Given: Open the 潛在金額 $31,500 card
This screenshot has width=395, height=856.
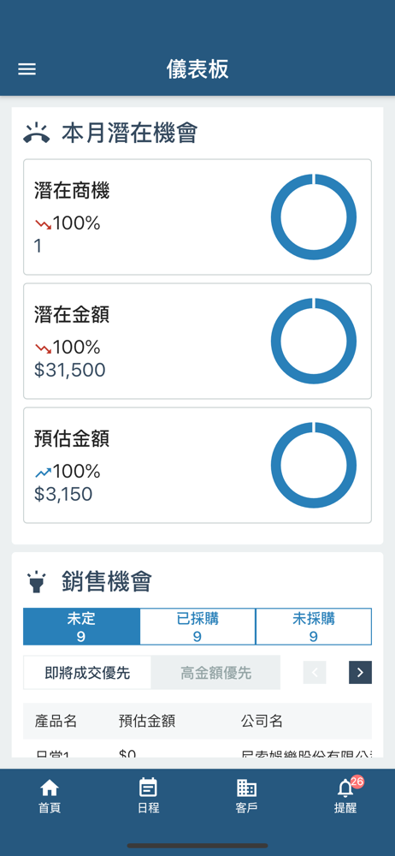Looking at the screenshot, I should [197, 342].
